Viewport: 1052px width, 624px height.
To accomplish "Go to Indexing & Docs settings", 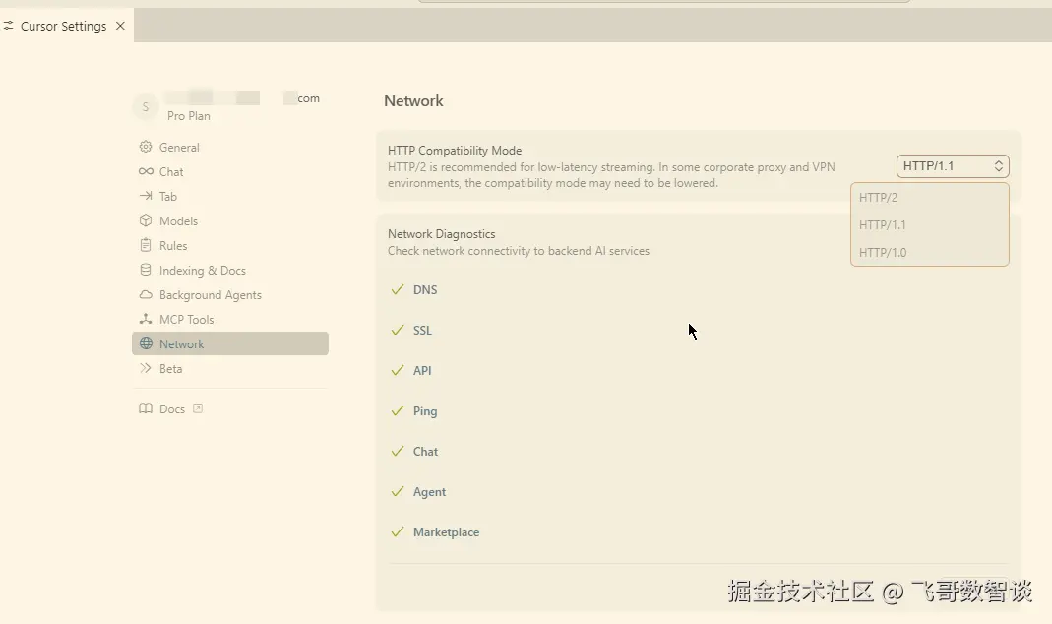I will point(230,270).
